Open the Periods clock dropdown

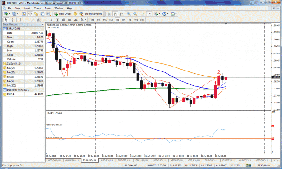click(x=165, y=14)
